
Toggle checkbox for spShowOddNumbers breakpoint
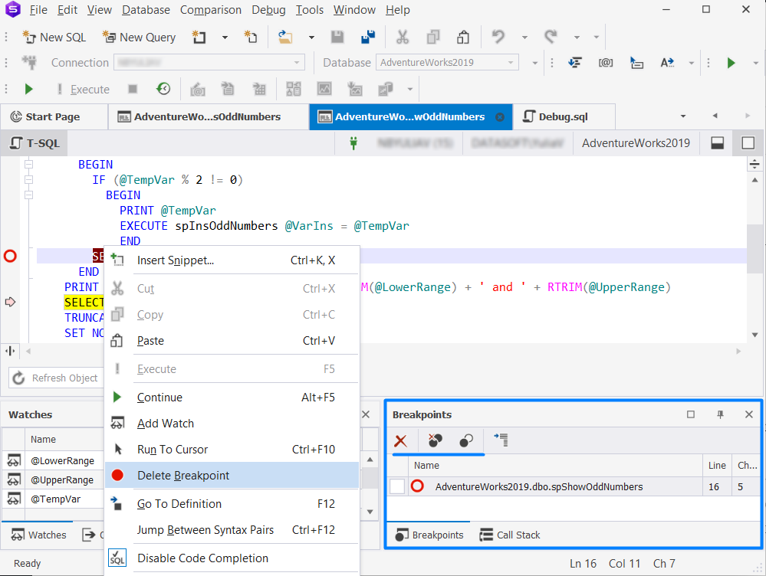coord(397,486)
